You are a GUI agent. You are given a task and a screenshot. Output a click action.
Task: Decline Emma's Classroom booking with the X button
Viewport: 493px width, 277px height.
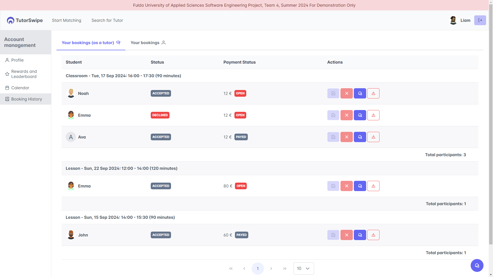point(346,115)
